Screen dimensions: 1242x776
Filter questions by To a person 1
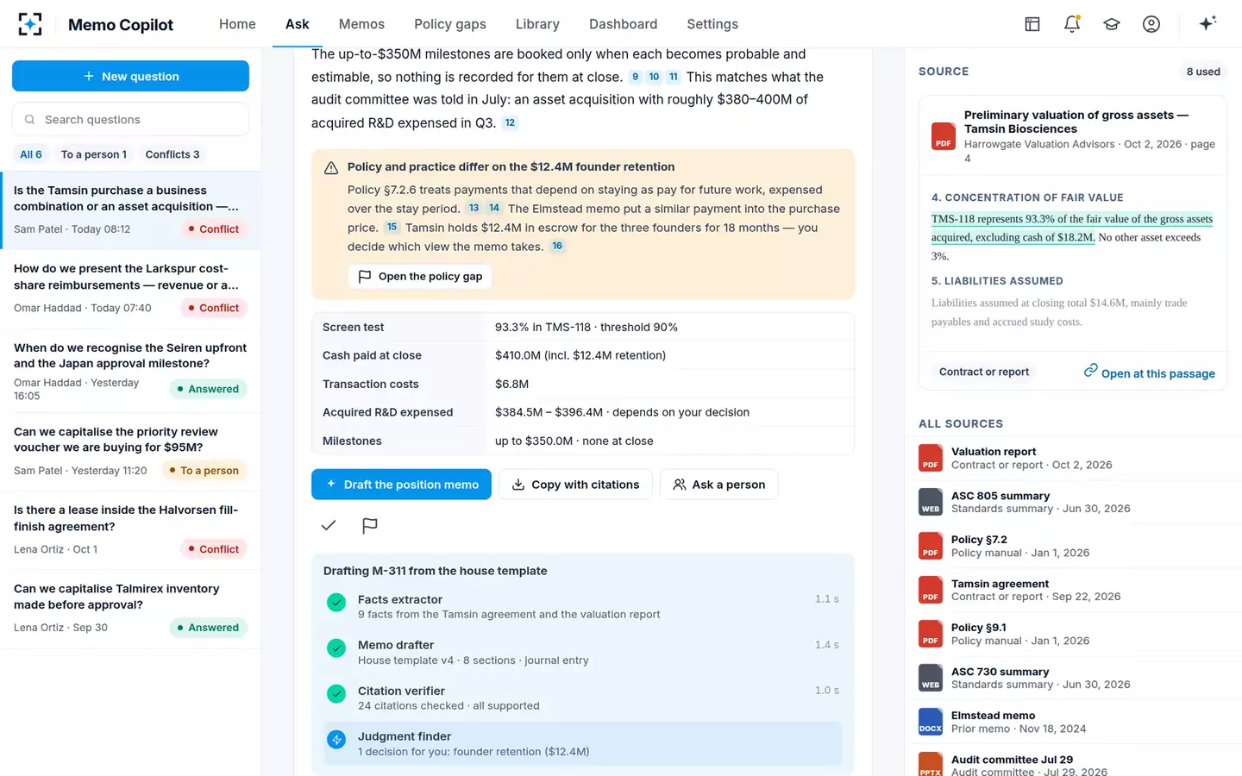[x=94, y=154]
